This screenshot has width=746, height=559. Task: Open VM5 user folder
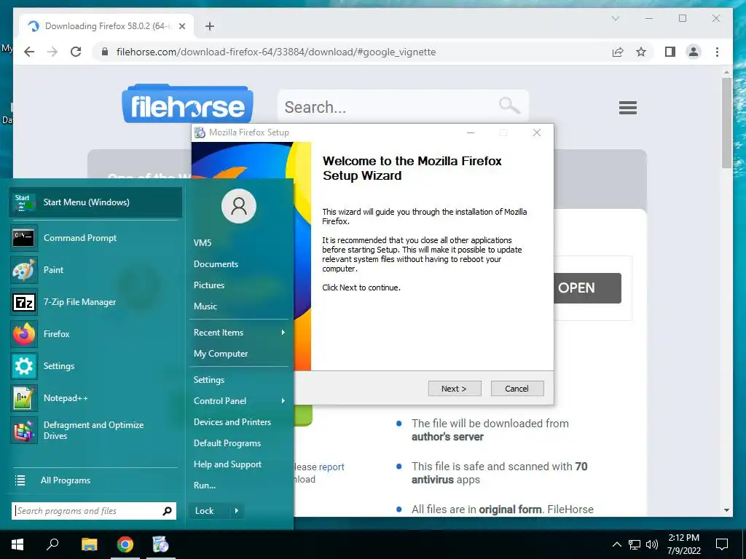pyautogui.click(x=203, y=243)
